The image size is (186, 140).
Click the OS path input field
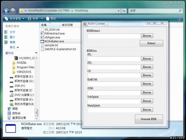[x=114, y=75]
